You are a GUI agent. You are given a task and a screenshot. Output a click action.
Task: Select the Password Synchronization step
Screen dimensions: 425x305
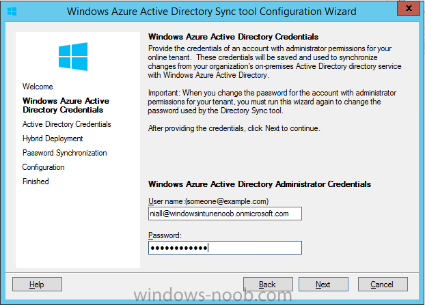click(64, 153)
